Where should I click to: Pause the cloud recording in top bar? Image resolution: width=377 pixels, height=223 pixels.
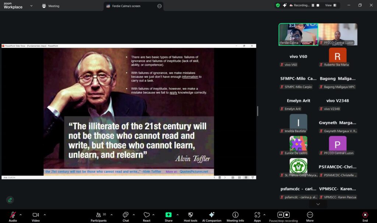point(313,5)
